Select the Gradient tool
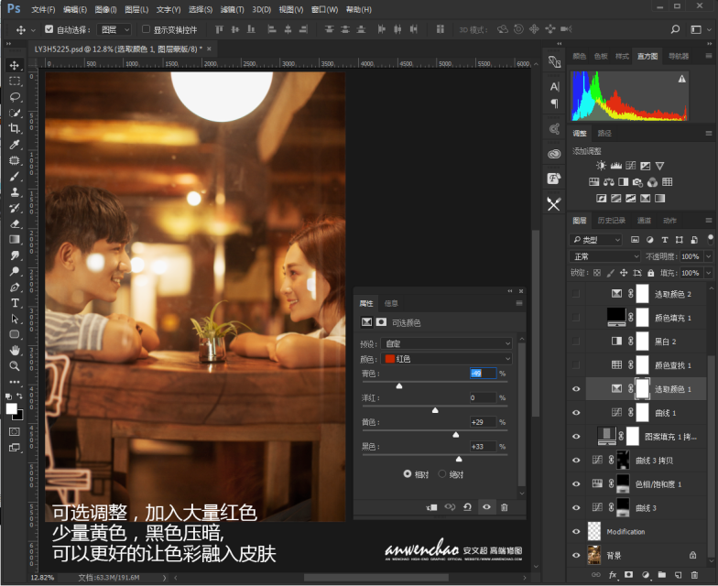718x586 pixels. [x=15, y=240]
